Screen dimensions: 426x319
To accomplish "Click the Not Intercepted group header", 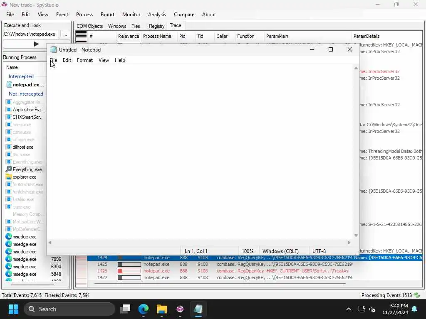I will click(26, 93).
